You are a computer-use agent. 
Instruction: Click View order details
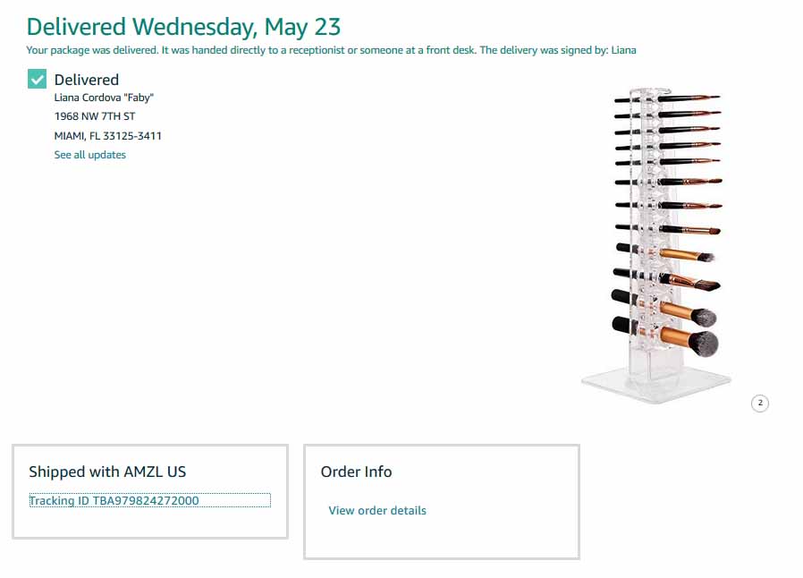click(x=377, y=510)
